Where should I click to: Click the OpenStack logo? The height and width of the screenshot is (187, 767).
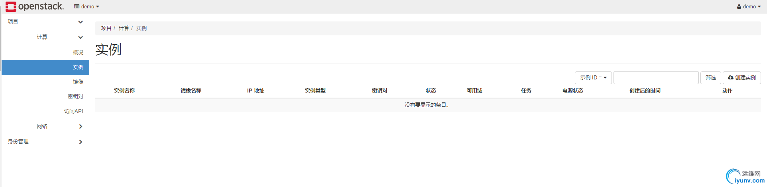pos(34,6)
